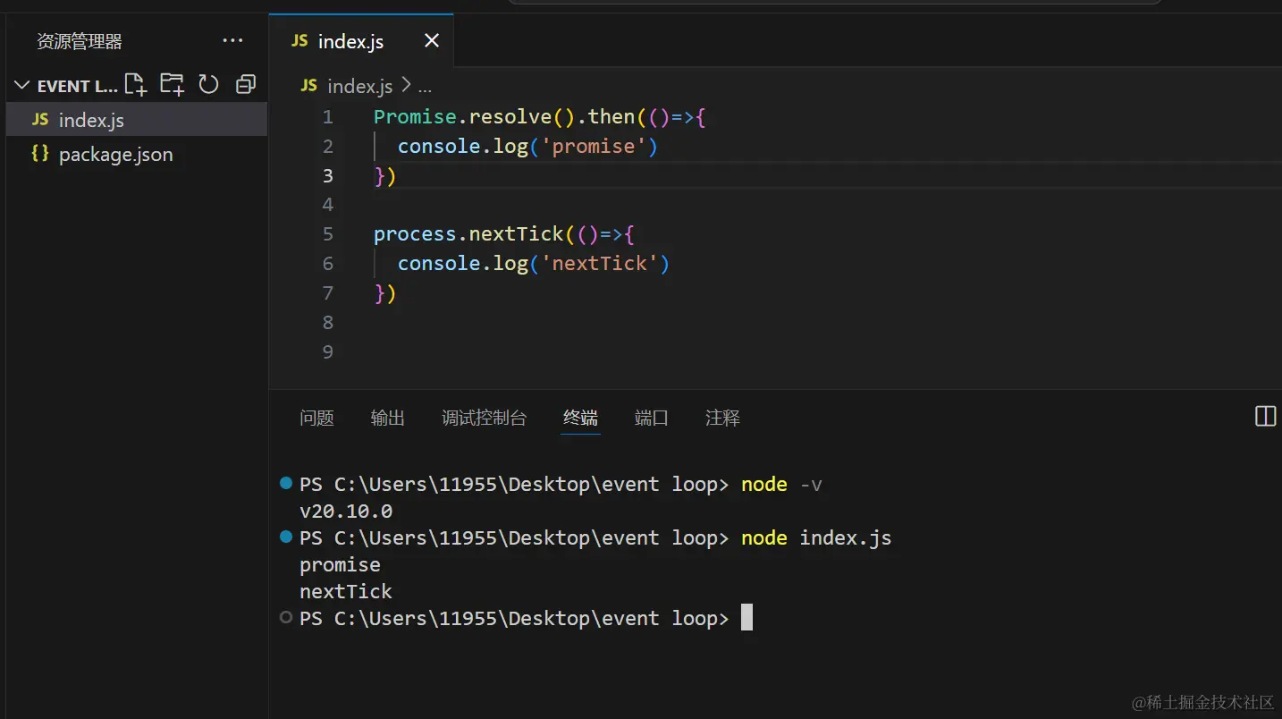Switch to the 调试控制台 panel tab

pos(484,418)
